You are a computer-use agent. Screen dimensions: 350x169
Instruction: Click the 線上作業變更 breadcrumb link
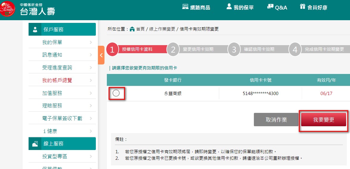(162, 29)
